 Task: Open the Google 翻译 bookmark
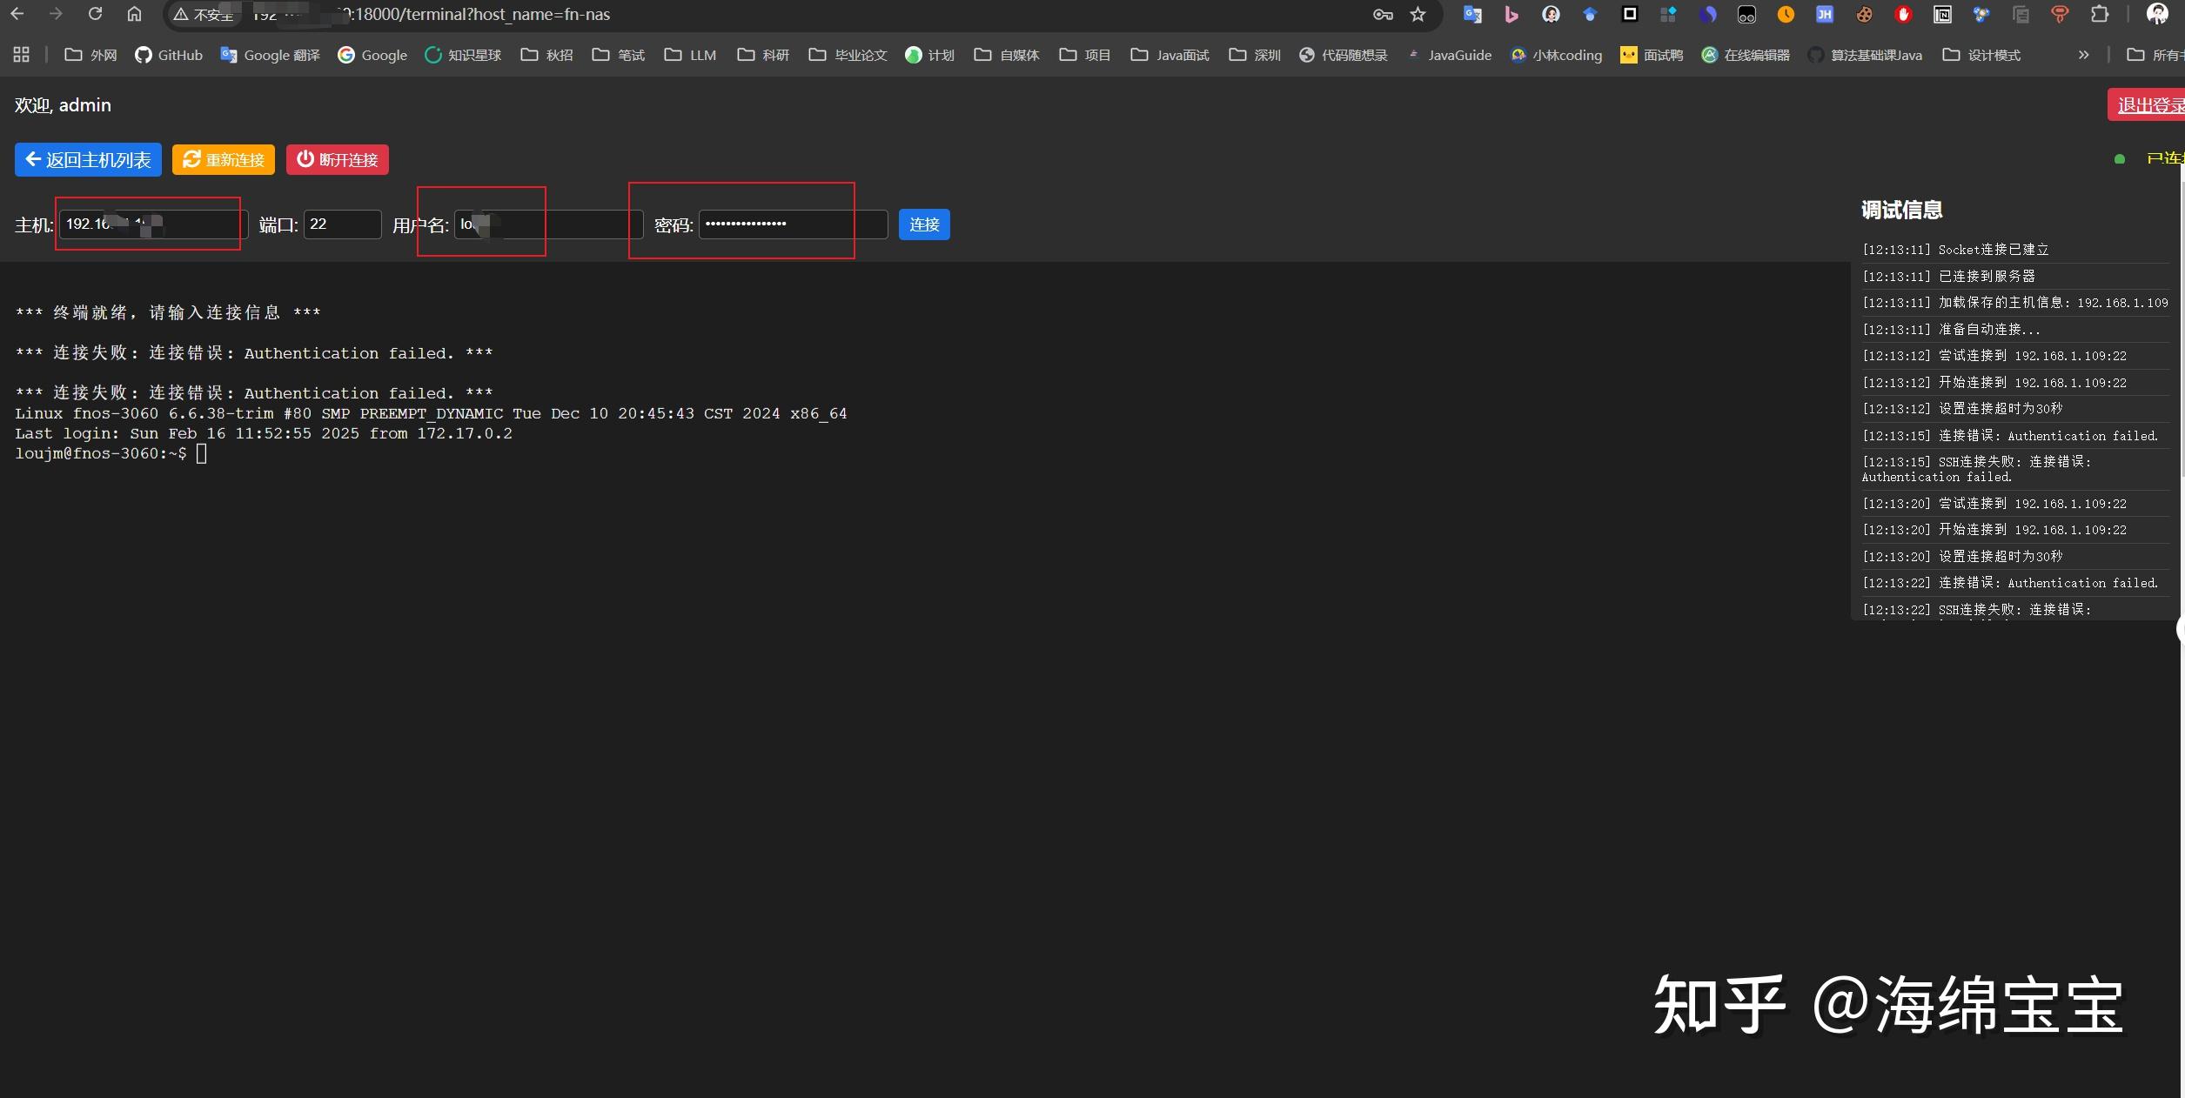tap(270, 55)
